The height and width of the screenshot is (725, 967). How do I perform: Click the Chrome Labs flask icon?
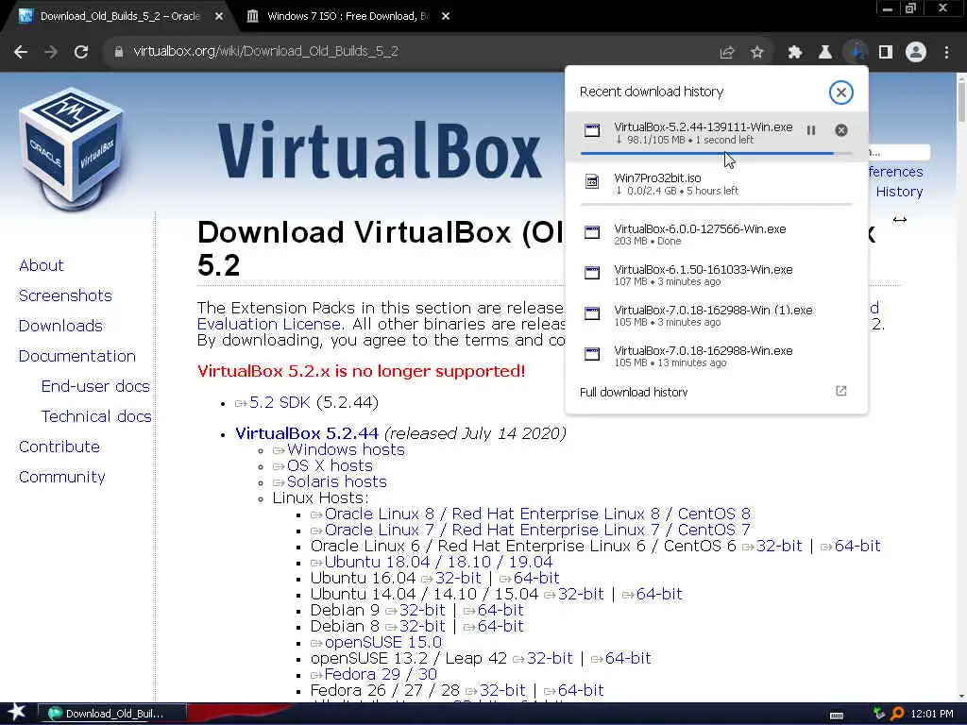(x=825, y=53)
